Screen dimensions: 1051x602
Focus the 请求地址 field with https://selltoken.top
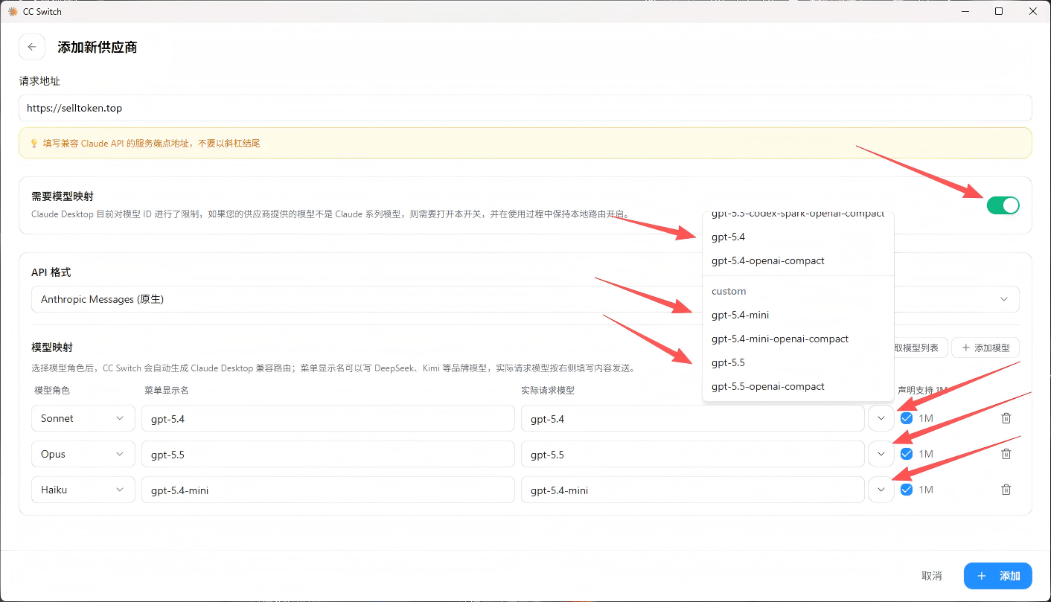pyautogui.click(x=525, y=108)
